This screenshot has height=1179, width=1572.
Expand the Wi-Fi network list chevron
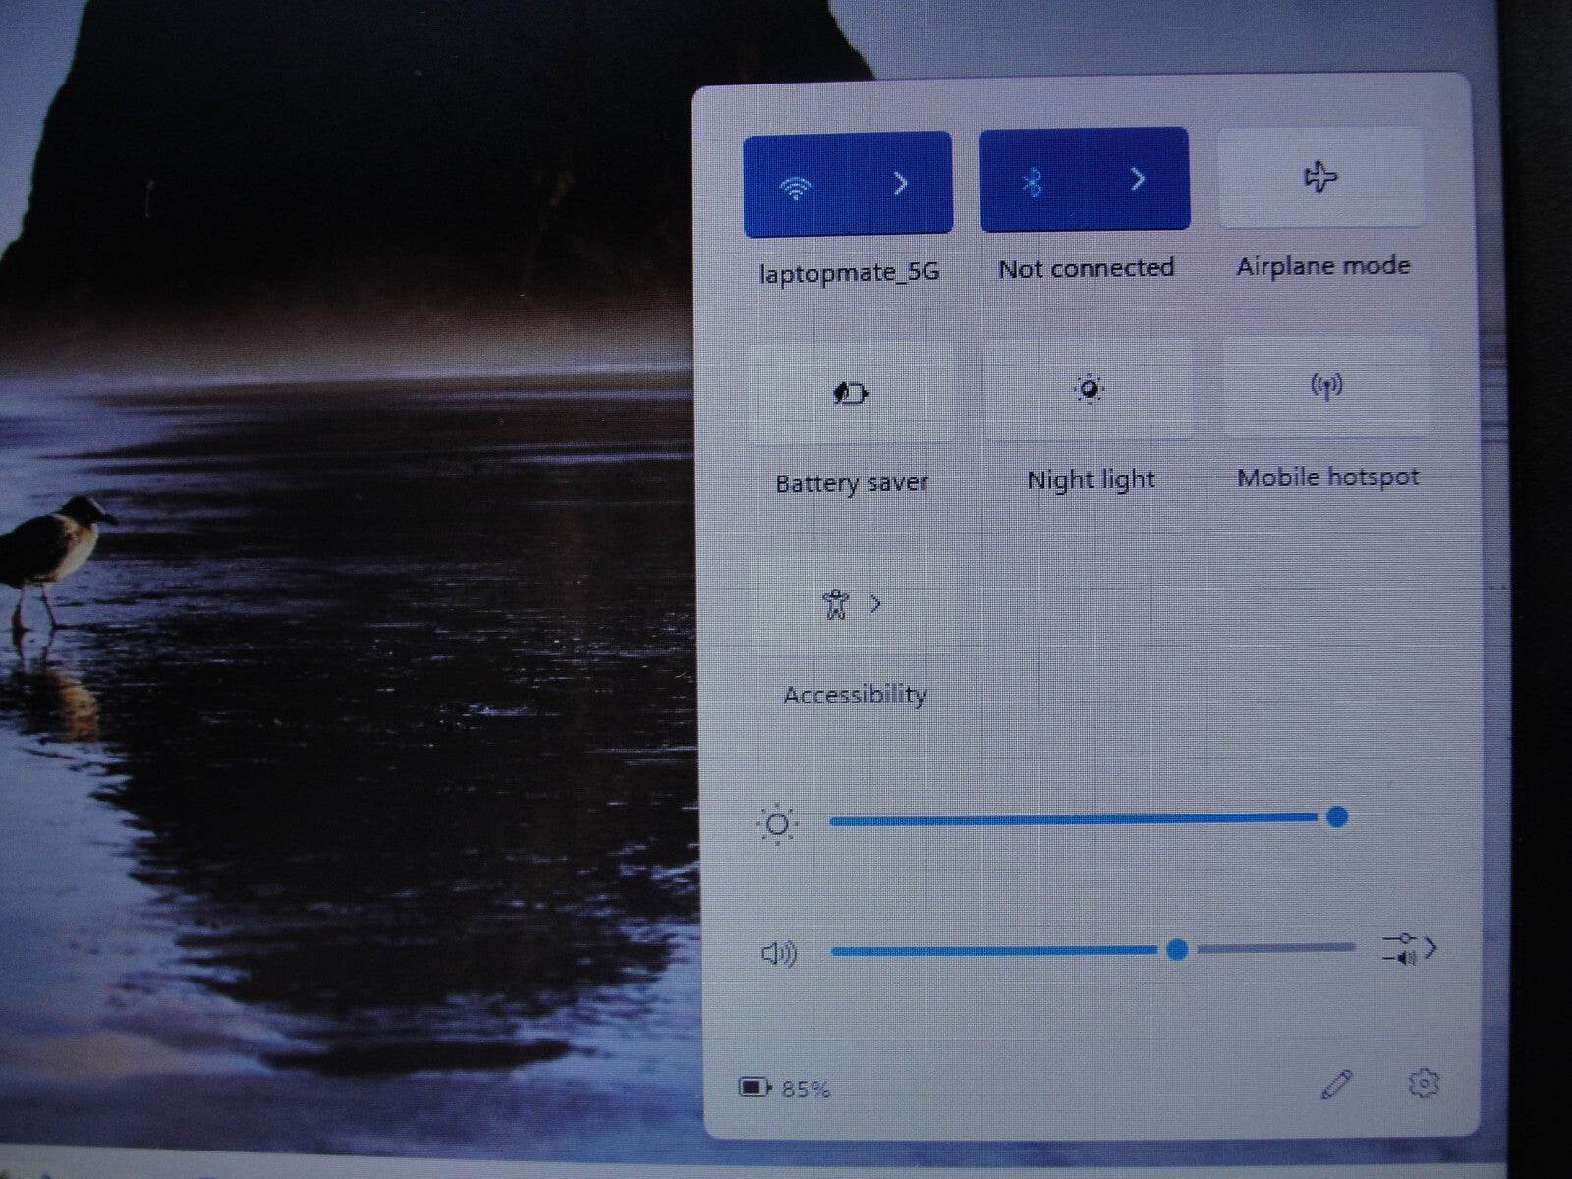(x=900, y=184)
